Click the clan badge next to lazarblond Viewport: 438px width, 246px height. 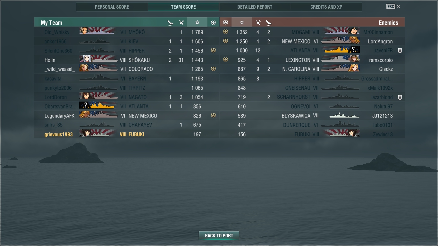point(400,97)
